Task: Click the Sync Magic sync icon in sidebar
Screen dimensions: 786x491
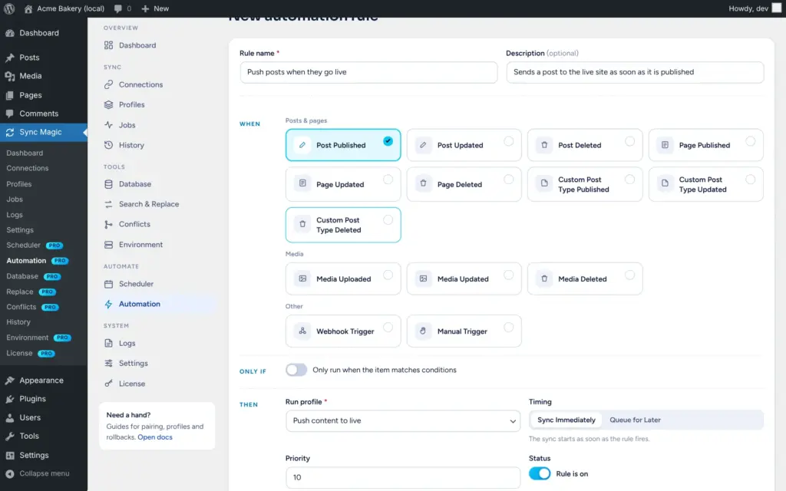Action: 10,132
